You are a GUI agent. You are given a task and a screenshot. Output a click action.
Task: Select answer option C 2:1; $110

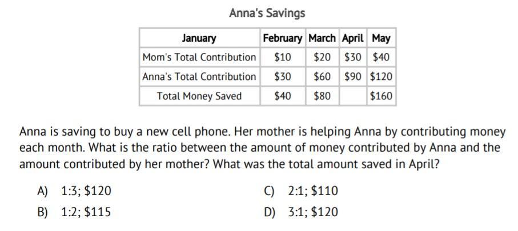(x=301, y=191)
